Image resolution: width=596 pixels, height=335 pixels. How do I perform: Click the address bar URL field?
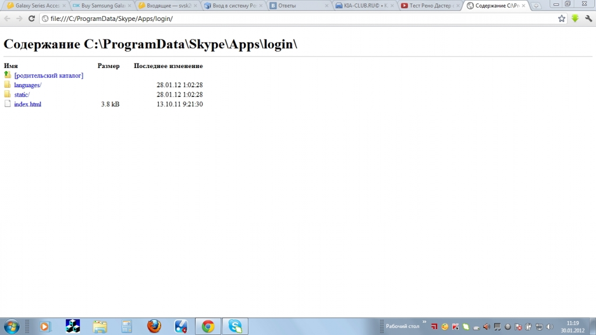(x=291, y=19)
